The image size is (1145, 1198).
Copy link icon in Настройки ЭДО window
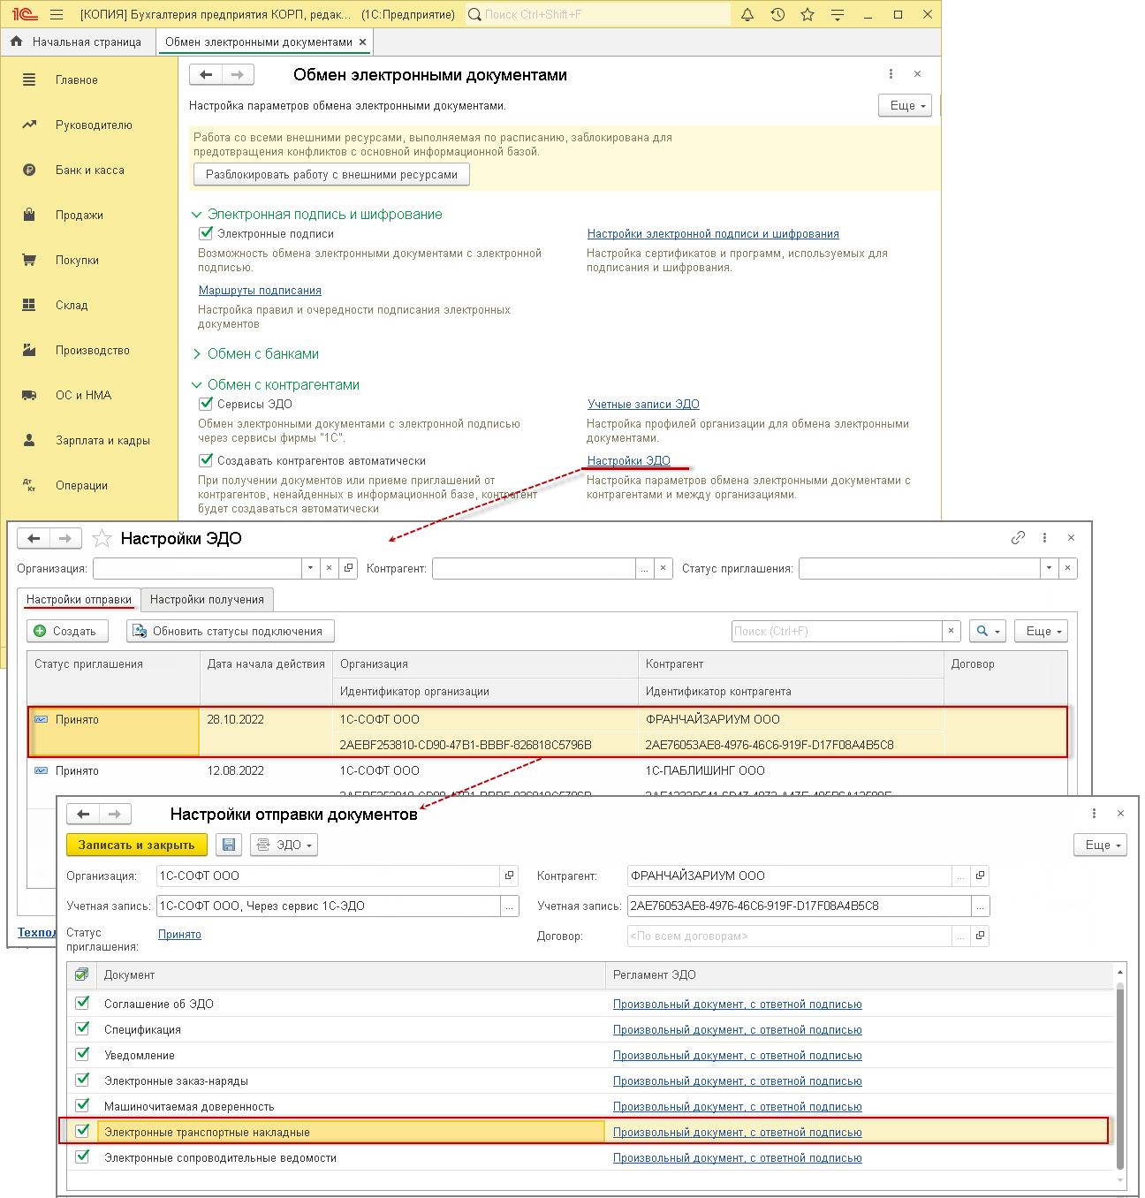pos(1018,538)
